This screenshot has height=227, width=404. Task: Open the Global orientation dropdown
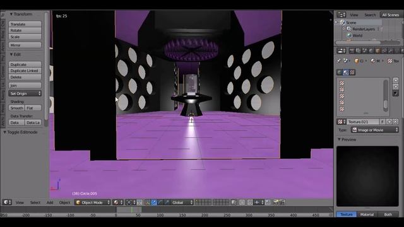click(182, 202)
